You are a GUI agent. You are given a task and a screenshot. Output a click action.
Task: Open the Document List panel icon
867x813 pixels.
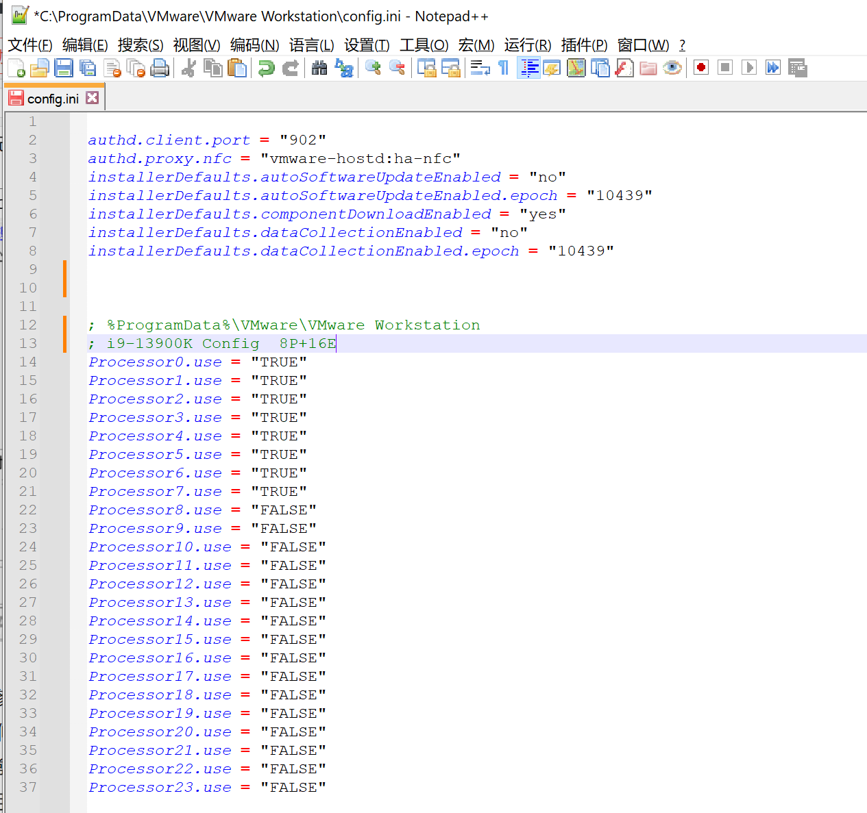pyautogui.click(x=600, y=68)
